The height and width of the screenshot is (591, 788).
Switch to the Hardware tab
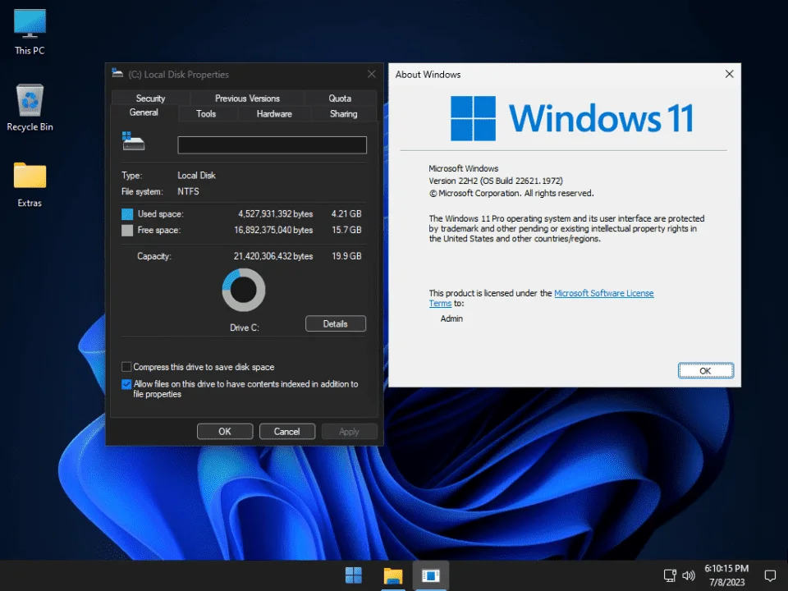(274, 113)
